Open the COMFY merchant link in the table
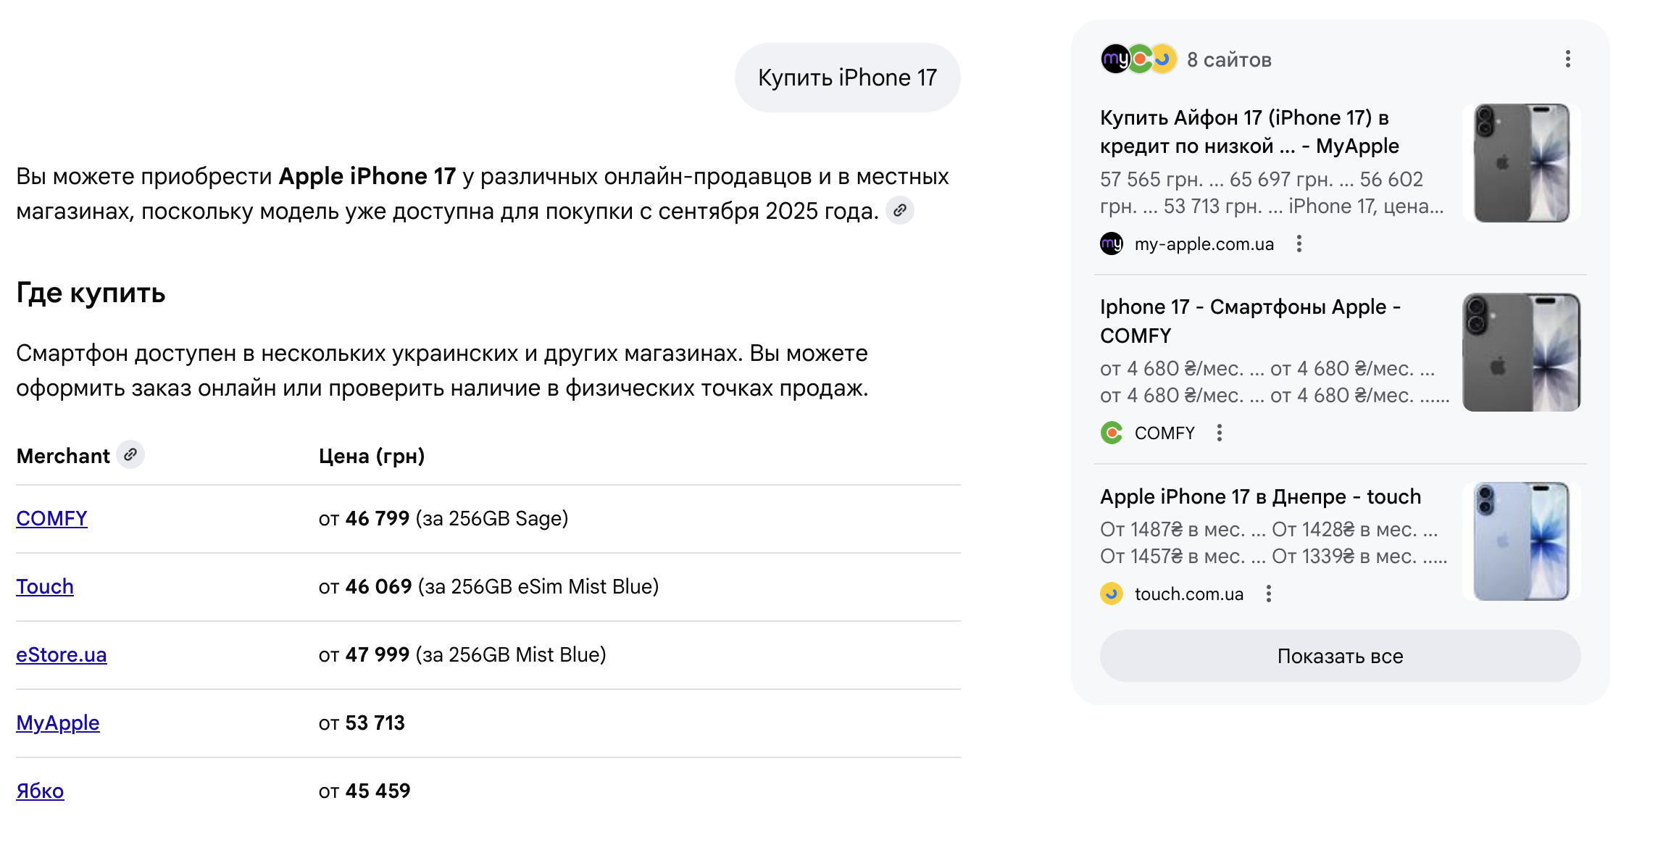 click(51, 518)
